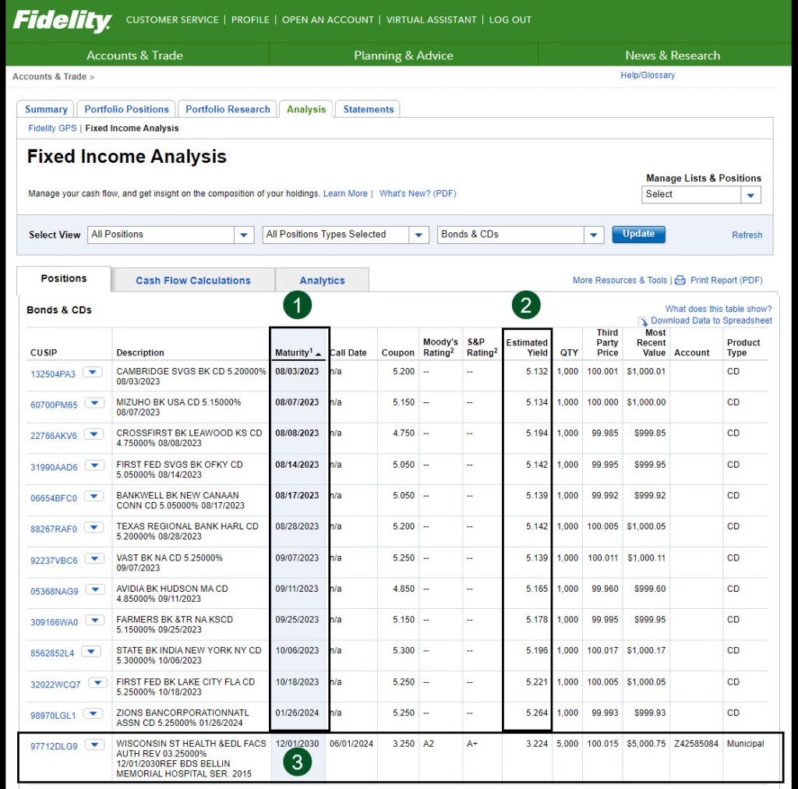
Task: Open News & Research menu
Action: click(673, 55)
